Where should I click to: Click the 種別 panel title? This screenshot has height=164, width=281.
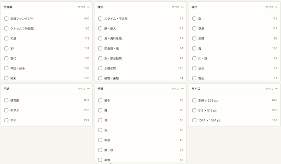pos(101,7)
